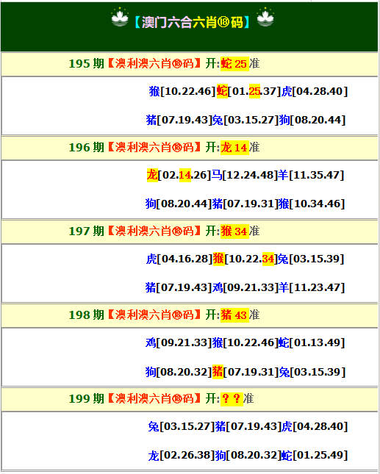Select the 195 期 header row

(x=190, y=64)
